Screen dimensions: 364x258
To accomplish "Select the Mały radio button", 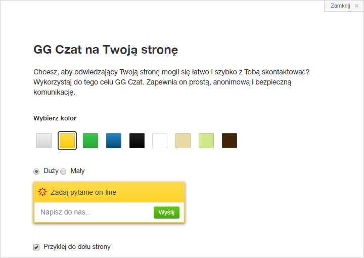I will tap(63, 171).
